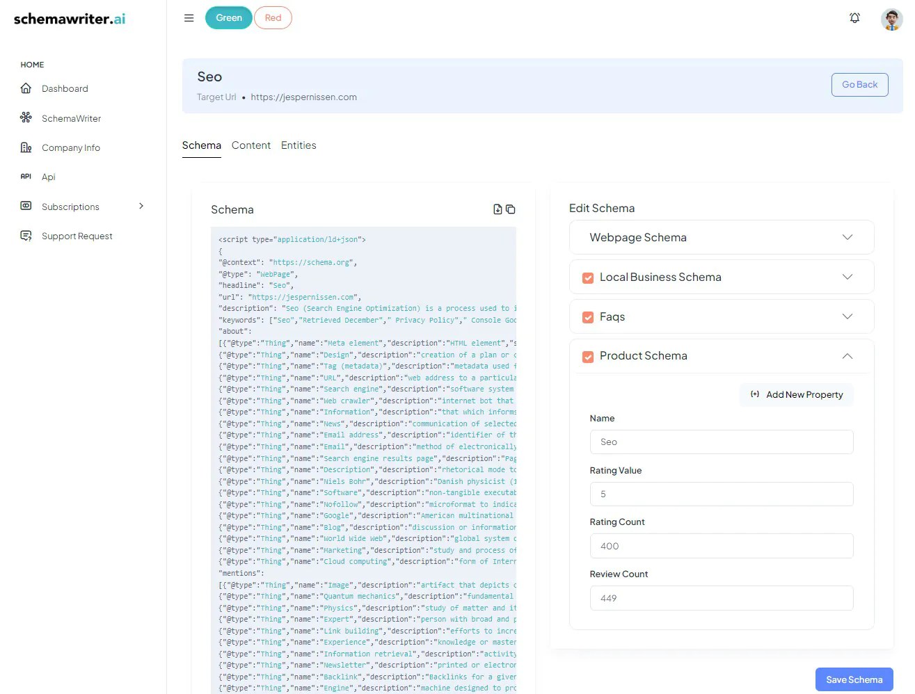Copy schema to clipboard icon
Viewport: 915px width, 694px height.
pos(511,209)
